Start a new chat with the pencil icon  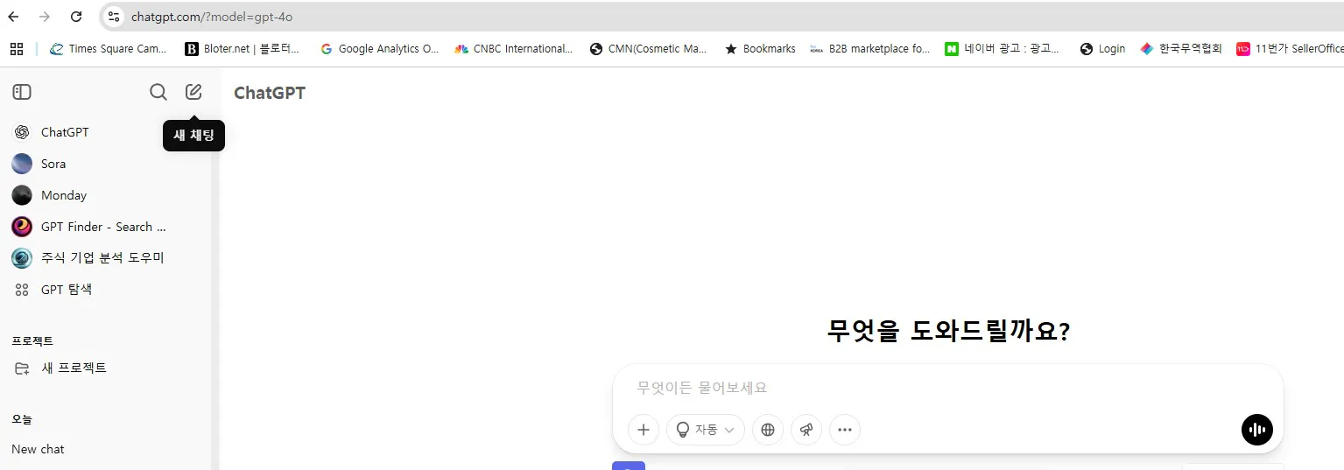point(194,92)
